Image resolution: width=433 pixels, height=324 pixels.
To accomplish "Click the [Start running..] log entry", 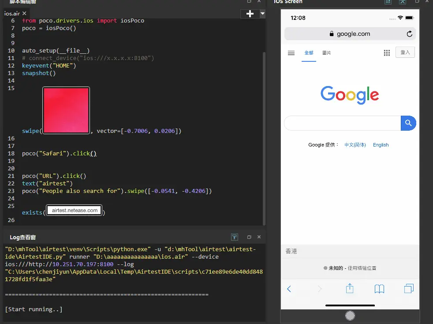I will tap(34, 309).
